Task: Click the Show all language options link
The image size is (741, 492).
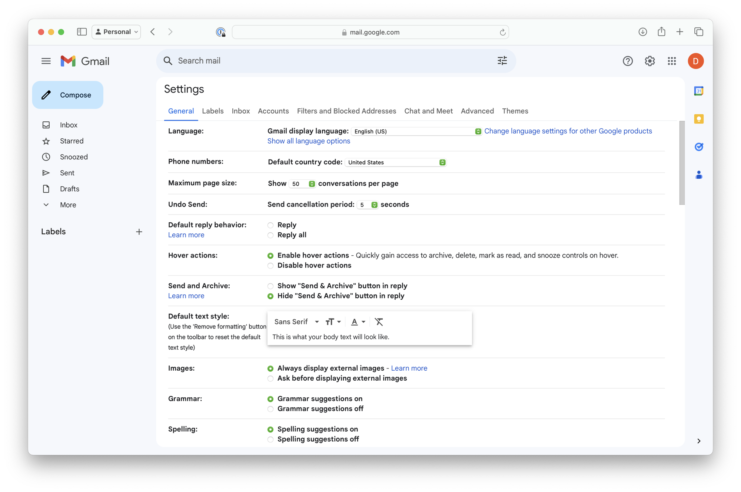Action: [x=309, y=141]
